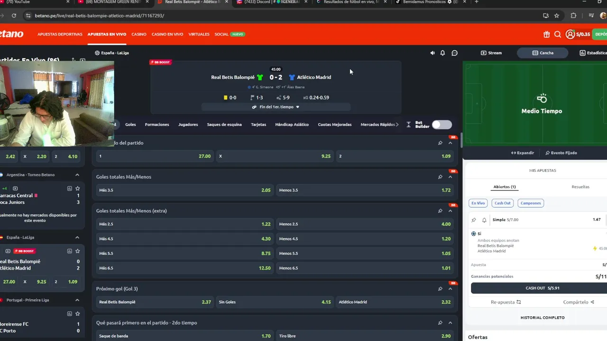Collapse Qué pasará primero 2do tiempo section
Screen dimensions: 607x341
coord(450,323)
